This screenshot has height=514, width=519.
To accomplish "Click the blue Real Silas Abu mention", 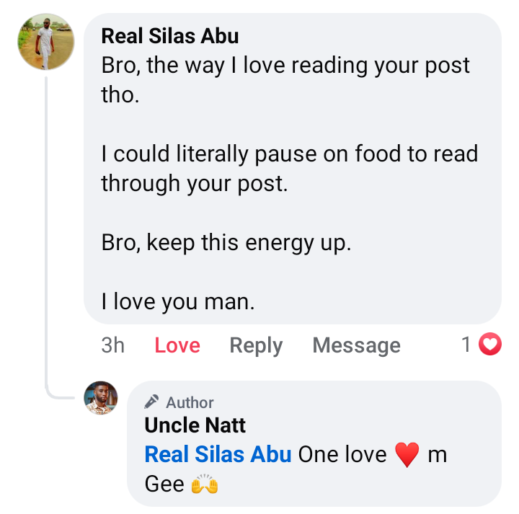I will pyautogui.click(x=218, y=455).
